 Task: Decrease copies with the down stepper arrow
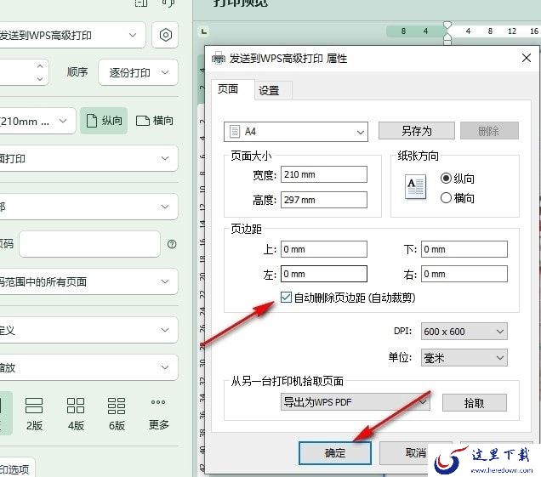tap(40, 78)
